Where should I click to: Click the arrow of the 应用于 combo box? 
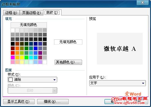pyautogui.click(x=143, y=83)
